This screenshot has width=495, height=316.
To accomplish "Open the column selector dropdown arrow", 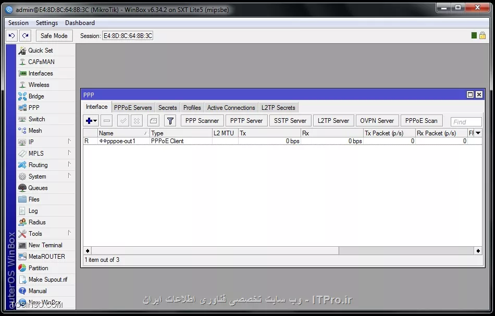I will tap(478, 133).
